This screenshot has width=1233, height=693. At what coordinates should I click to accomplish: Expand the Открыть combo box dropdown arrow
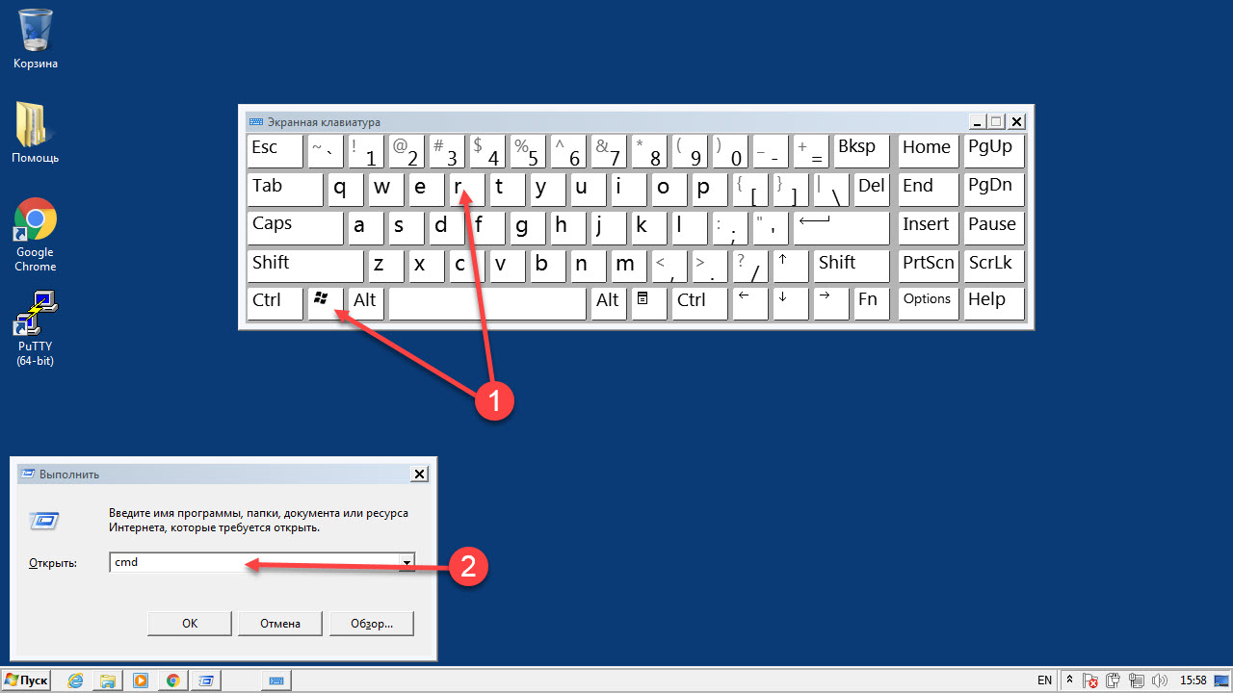(x=407, y=563)
